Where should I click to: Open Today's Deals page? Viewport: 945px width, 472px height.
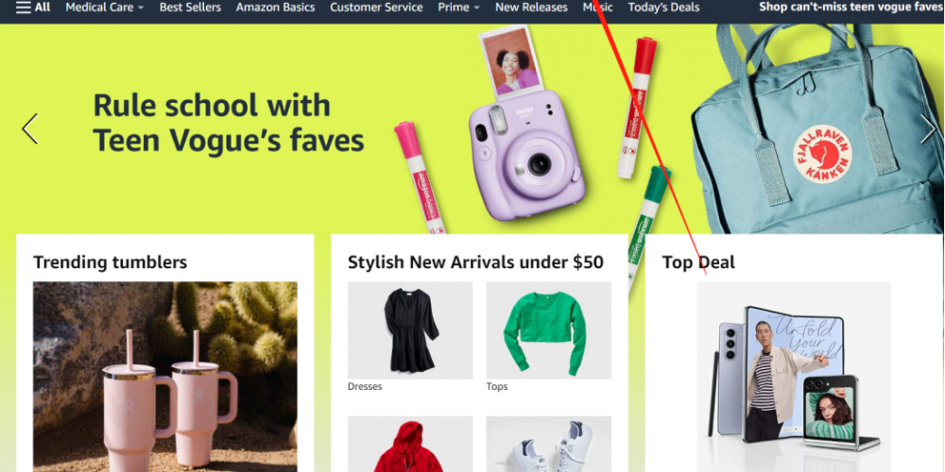coord(663,8)
